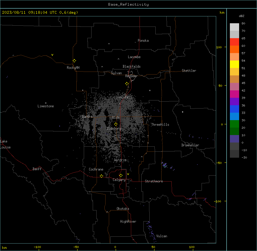Click the HighRiver city label
257x251 pixels.
tap(128, 221)
